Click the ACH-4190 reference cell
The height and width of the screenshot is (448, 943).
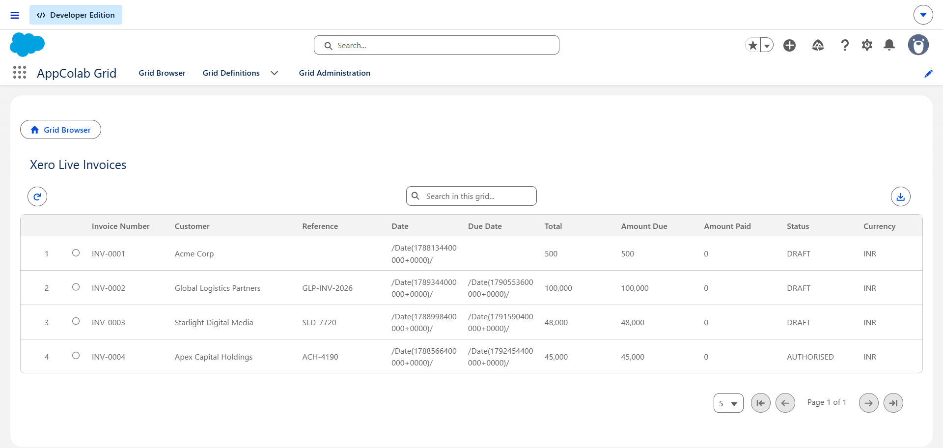[x=320, y=357]
